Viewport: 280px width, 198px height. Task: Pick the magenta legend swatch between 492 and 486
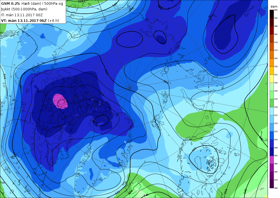[x=272, y=160]
